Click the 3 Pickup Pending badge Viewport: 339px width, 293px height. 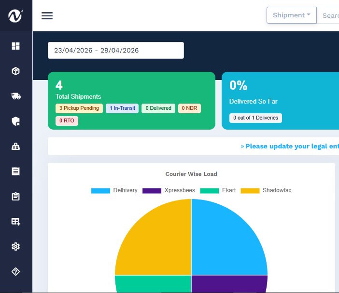(79, 108)
